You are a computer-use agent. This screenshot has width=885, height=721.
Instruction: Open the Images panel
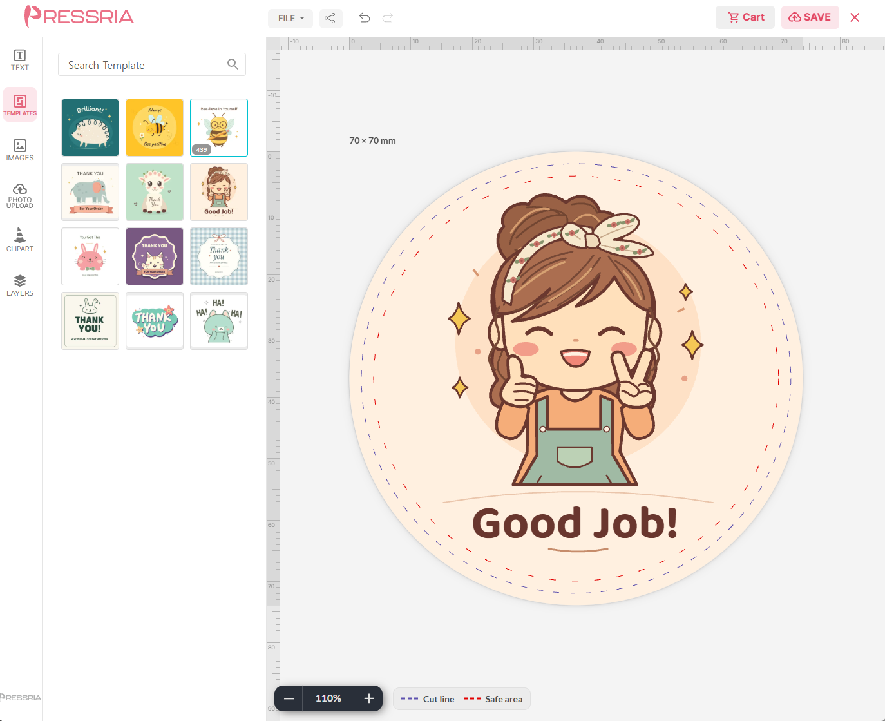pyautogui.click(x=20, y=150)
